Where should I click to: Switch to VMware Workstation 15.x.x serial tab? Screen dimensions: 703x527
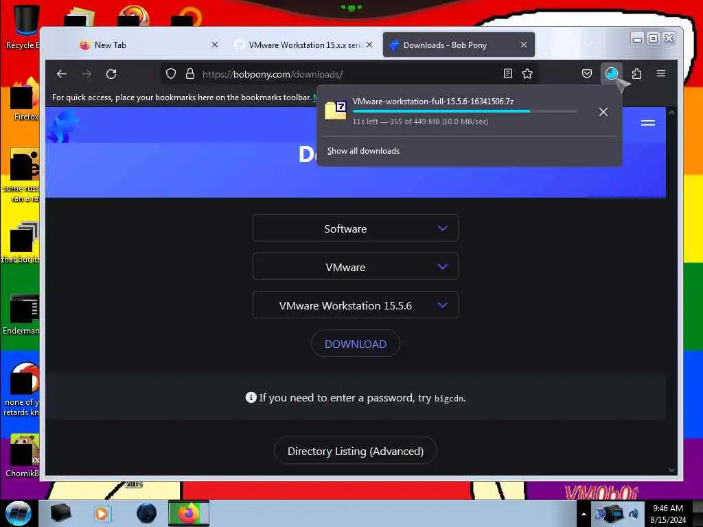click(303, 45)
